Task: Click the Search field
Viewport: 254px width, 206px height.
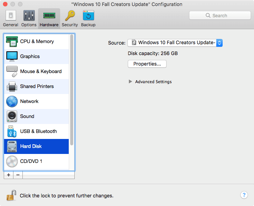Action: point(220,15)
